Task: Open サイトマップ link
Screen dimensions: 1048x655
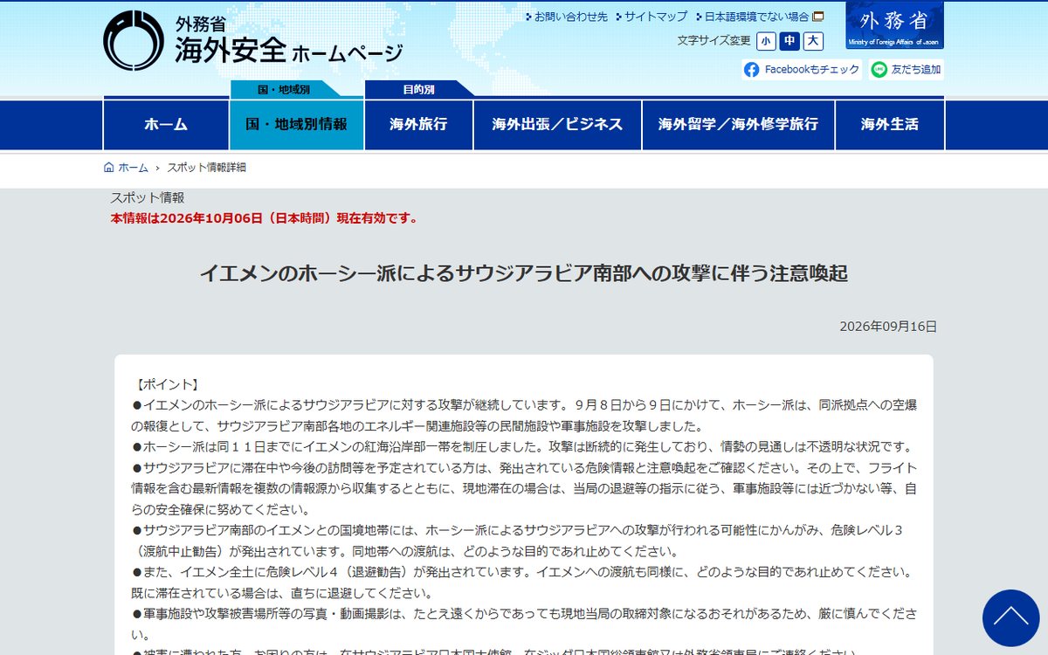Action: [x=655, y=17]
